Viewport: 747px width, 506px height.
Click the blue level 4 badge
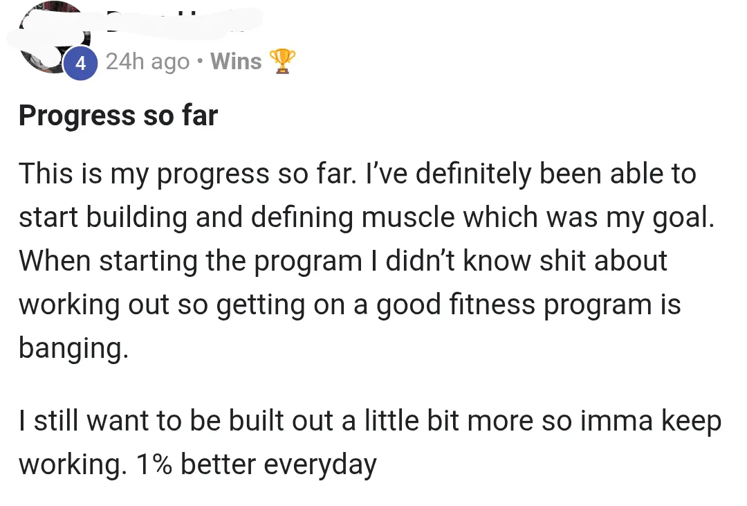(80, 63)
